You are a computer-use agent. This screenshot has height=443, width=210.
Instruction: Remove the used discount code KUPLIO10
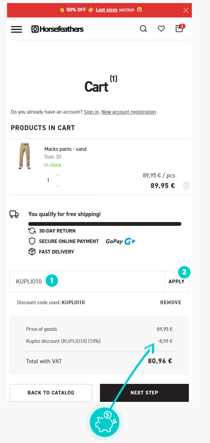tap(171, 302)
